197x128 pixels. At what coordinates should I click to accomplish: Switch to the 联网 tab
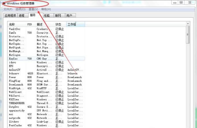point(58,15)
